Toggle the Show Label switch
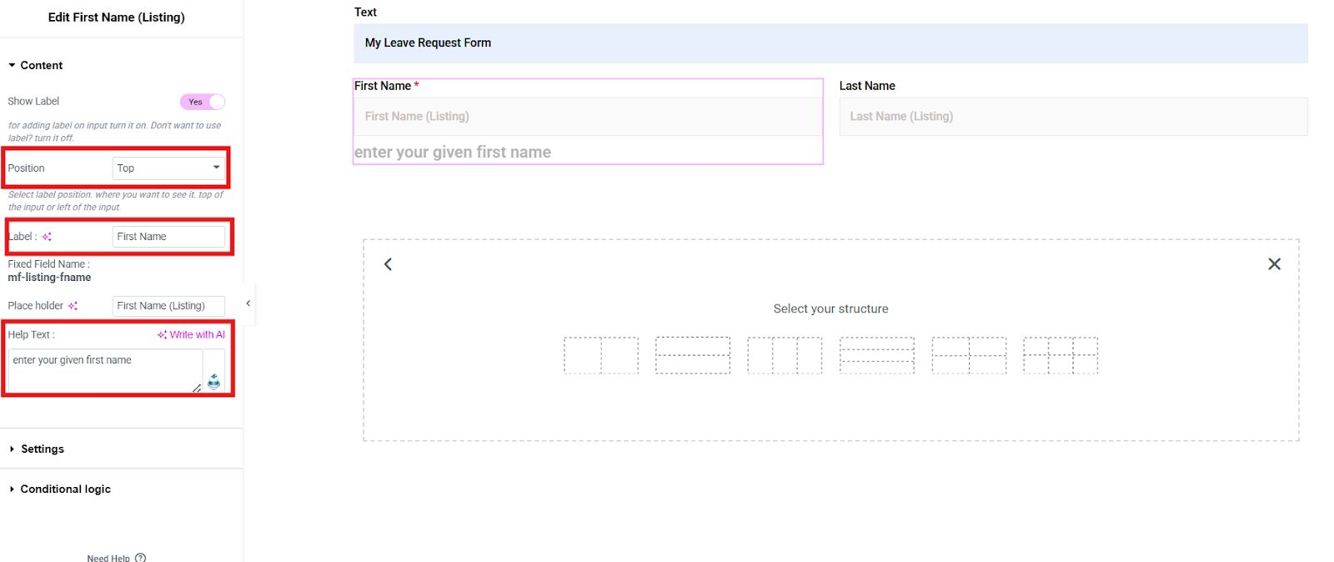The height and width of the screenshot is (562, 1334). tap(203, 102)
